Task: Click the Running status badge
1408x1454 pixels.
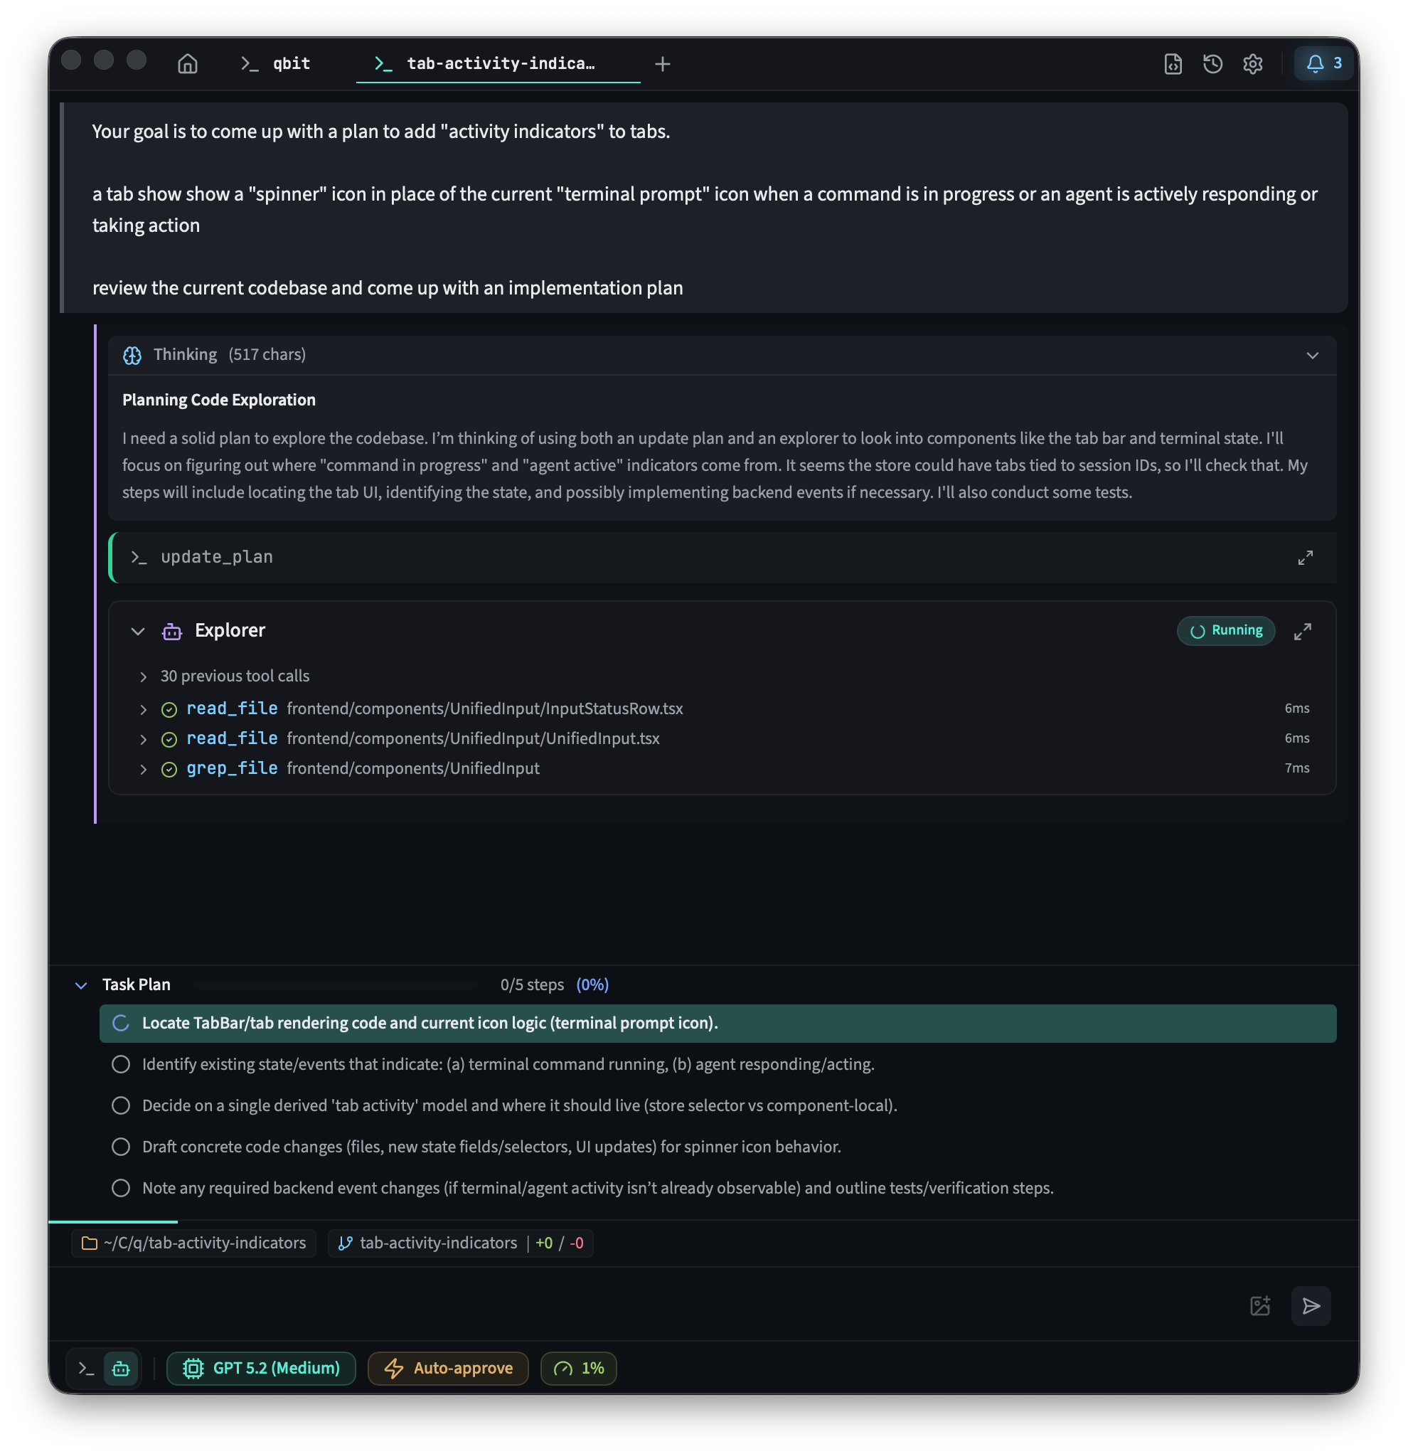Action: tap(1226, 631)
